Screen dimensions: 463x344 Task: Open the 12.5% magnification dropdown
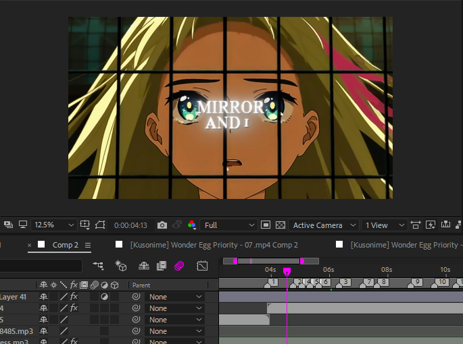point(53,225)
